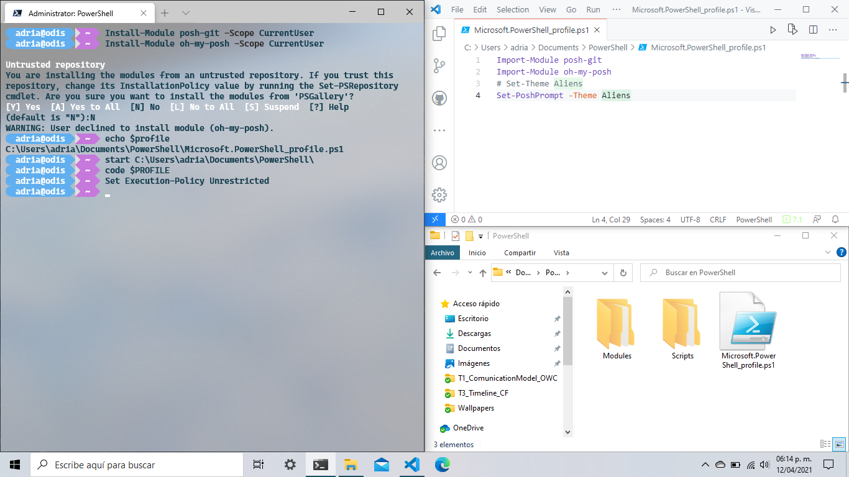The width and height of the screenshot is (849, 477).
Task: Open the PowerShell 7.1 session menu in status bar
Action: pyautogui.click(x=792, y=219)
